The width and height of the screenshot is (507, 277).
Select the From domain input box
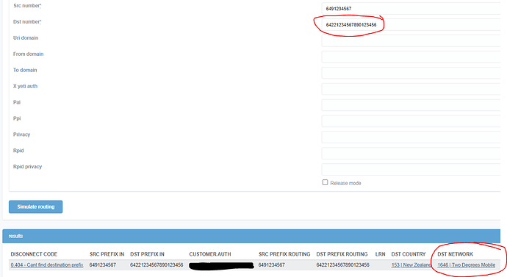(411, 57)
